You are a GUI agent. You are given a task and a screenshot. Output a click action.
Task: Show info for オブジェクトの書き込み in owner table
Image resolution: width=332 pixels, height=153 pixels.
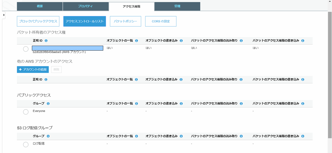pyautogui.click(x=181, y=41)
